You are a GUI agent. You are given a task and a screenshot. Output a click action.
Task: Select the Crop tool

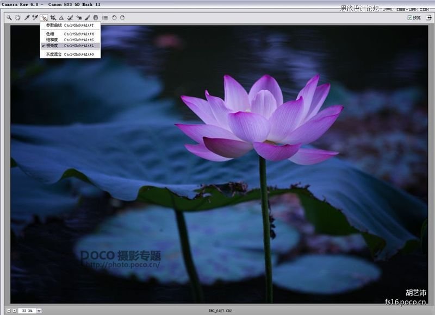pos(53,17)
